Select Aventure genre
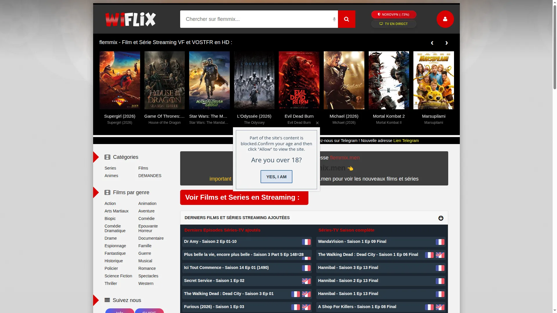This screenshot has height=313, width=557. click(x=146, y=211)
